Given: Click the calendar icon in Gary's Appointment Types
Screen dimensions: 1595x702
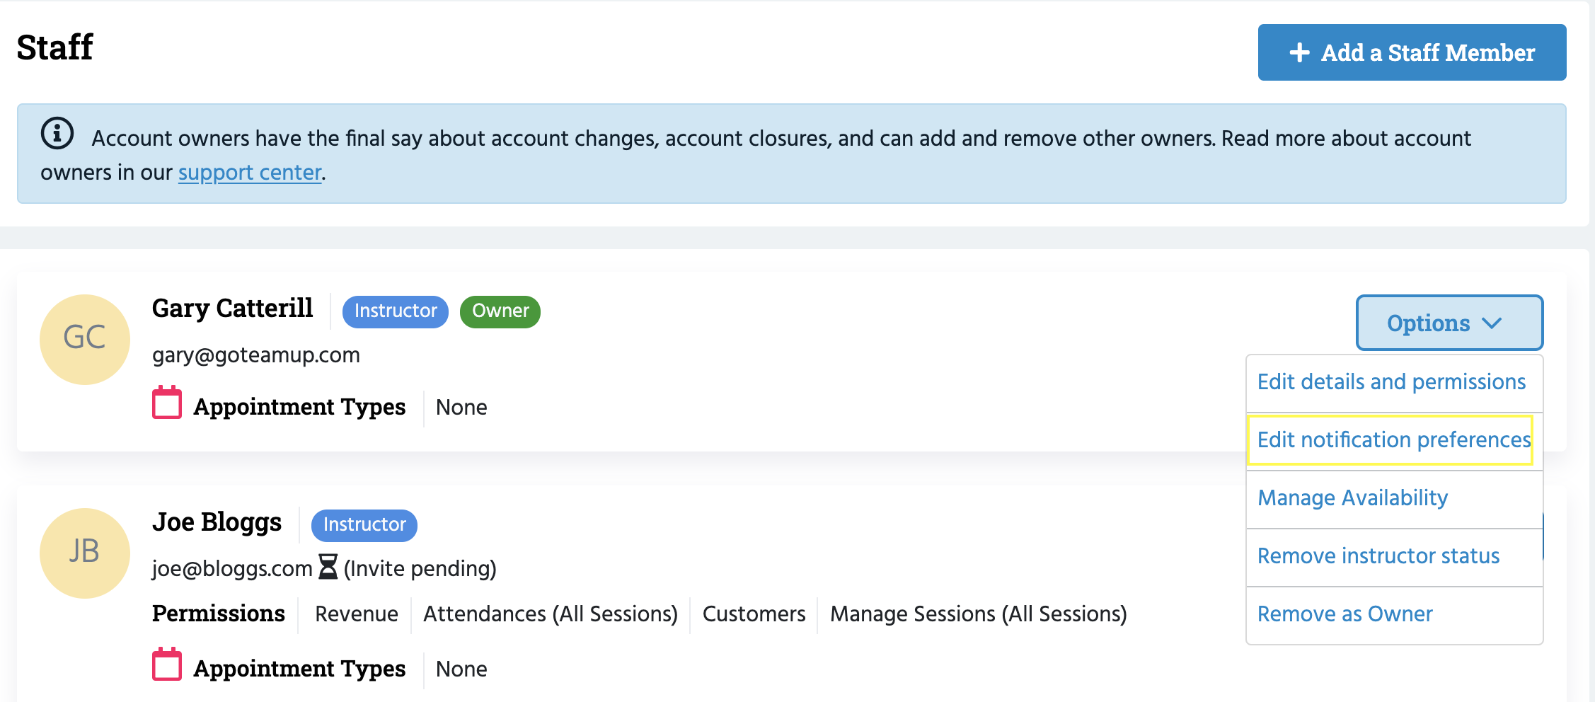Looking at the screenshot, I should pos(167,403).
